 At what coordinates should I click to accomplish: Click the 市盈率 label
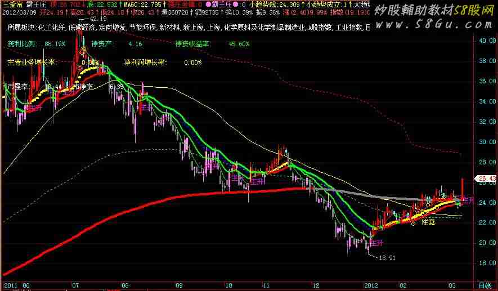point(18,86)
